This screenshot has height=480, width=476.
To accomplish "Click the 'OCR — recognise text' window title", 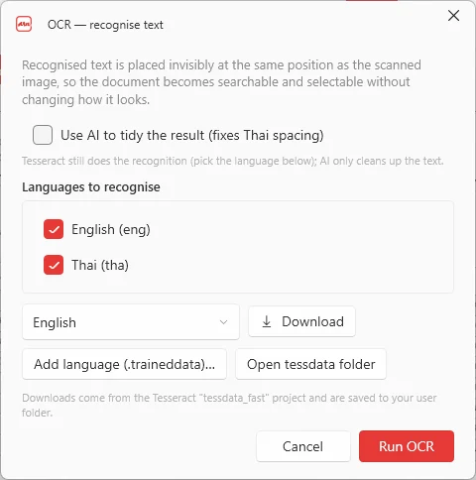I will pyautogui.click(x=105, y=25).
